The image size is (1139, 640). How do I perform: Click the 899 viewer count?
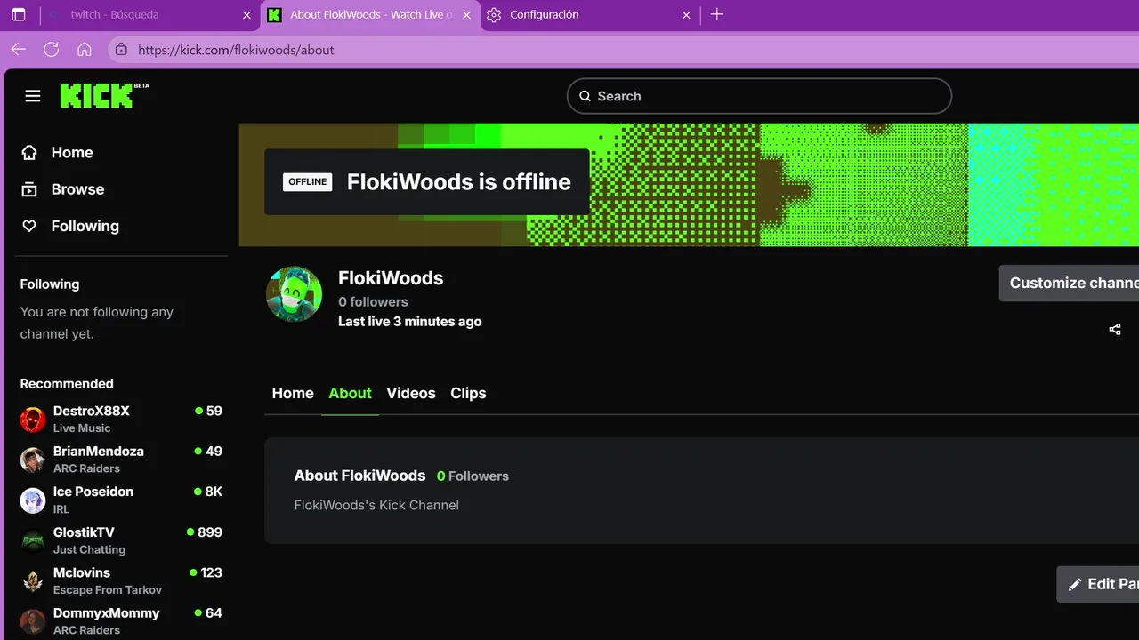pyautogui.click(x=210, y=532)
